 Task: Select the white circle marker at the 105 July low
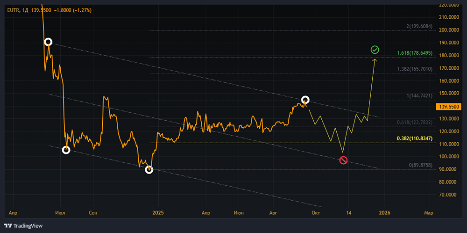(x=66, y=150)
